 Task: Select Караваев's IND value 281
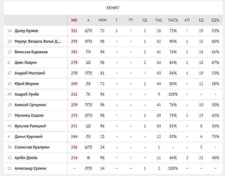point(74,52)
